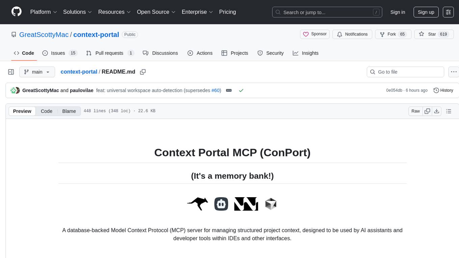Click the commit message text link
The height and width of the screenshot is (258, 459).
coord(154,91)
